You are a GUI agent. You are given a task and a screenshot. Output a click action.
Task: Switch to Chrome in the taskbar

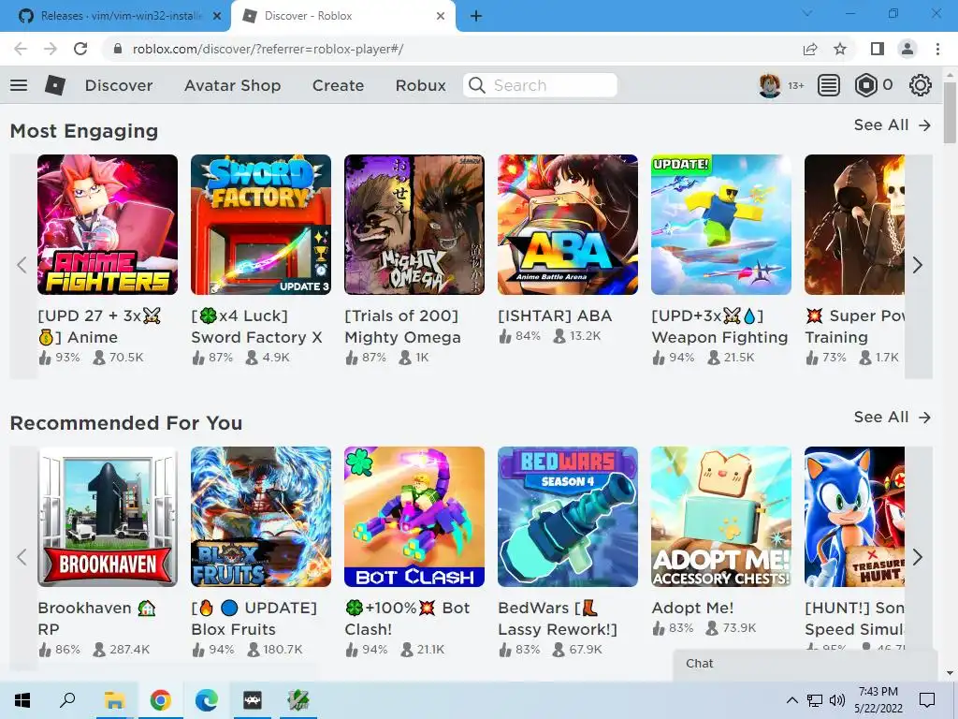160,700
